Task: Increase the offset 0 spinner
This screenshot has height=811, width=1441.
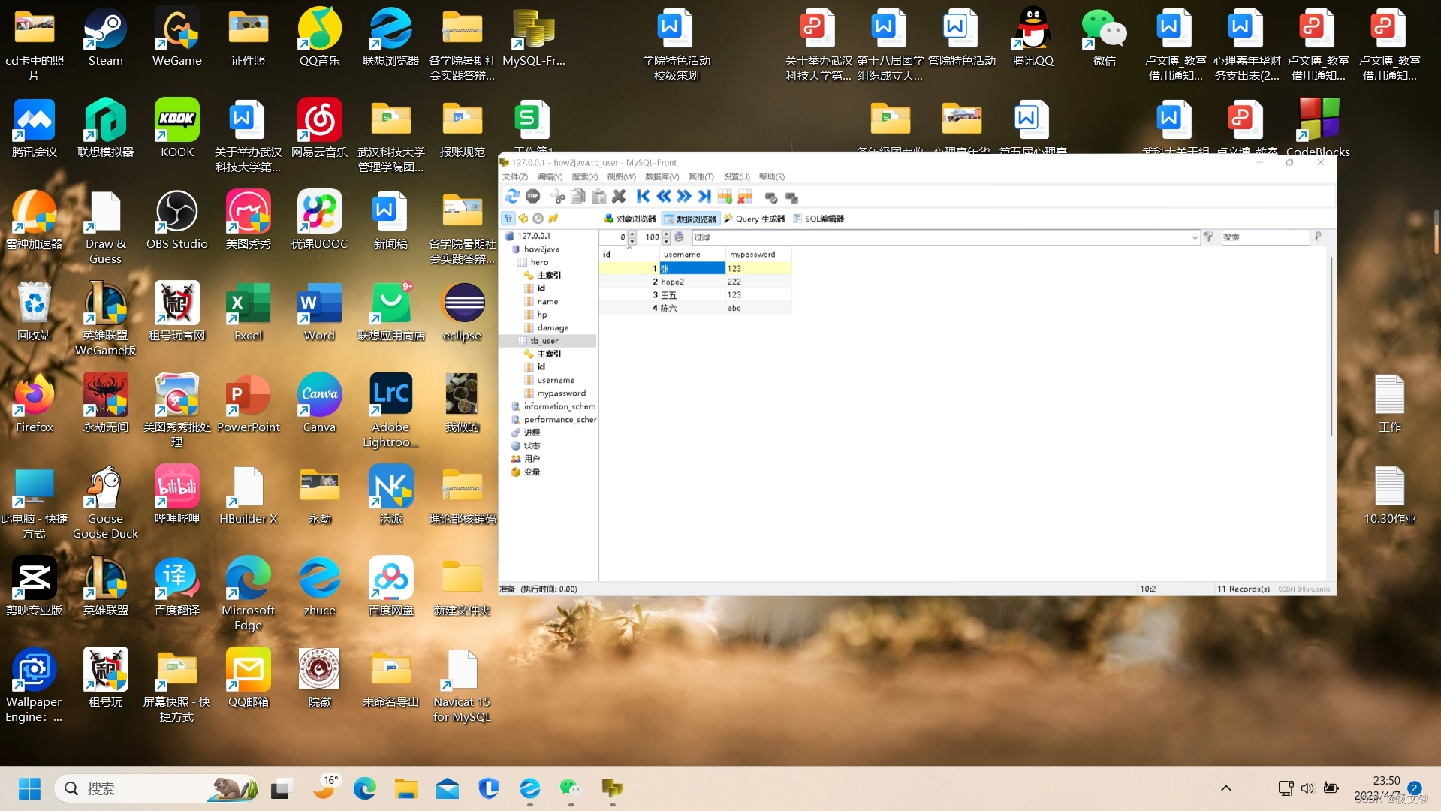Action: [x=632, y=234]
